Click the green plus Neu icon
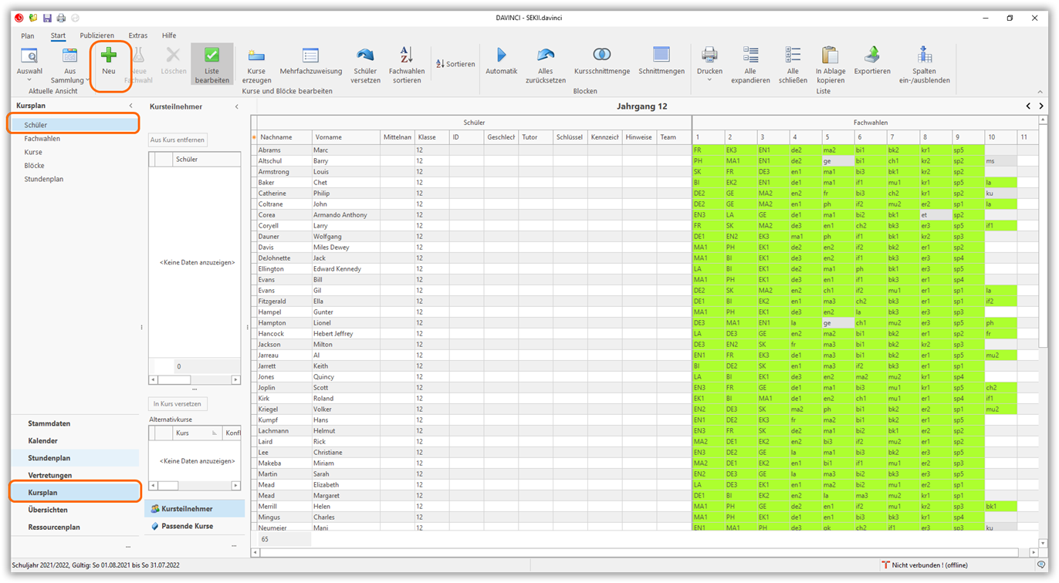 109,56
